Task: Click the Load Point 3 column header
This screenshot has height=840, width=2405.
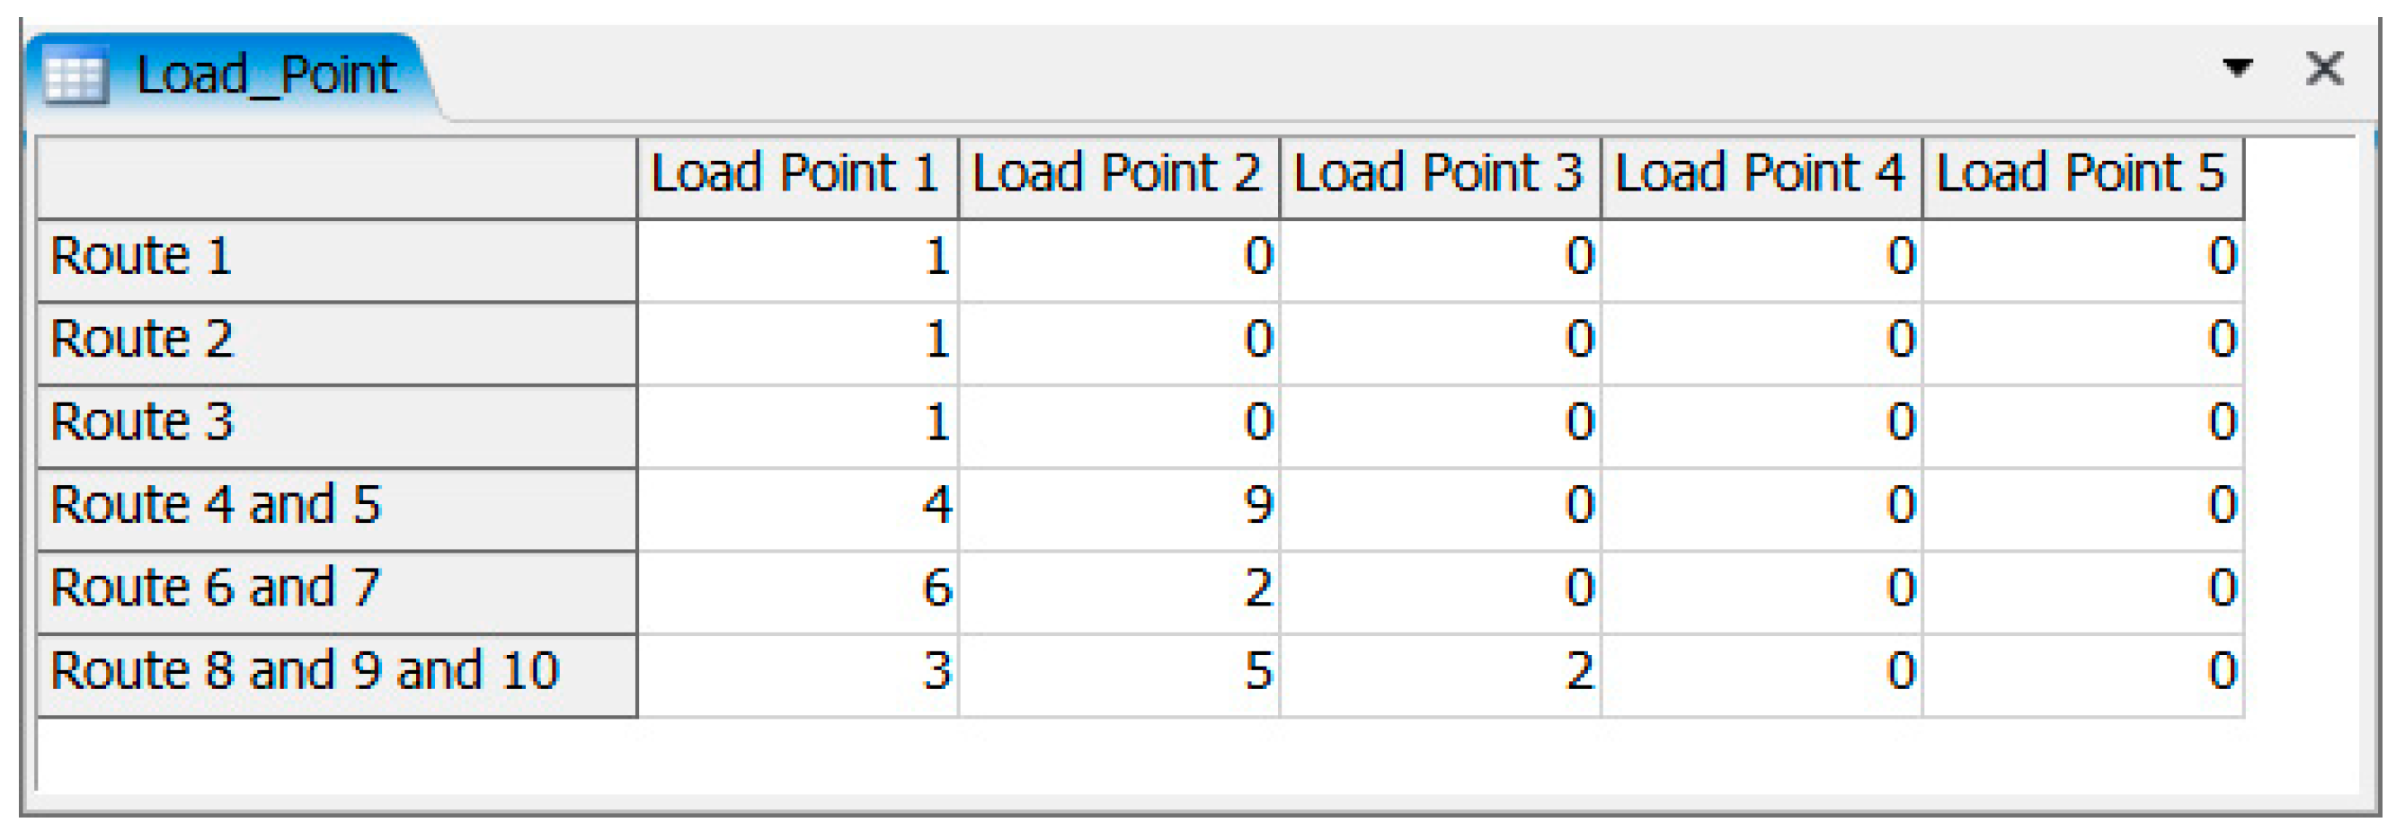Action: point(1439,174)
